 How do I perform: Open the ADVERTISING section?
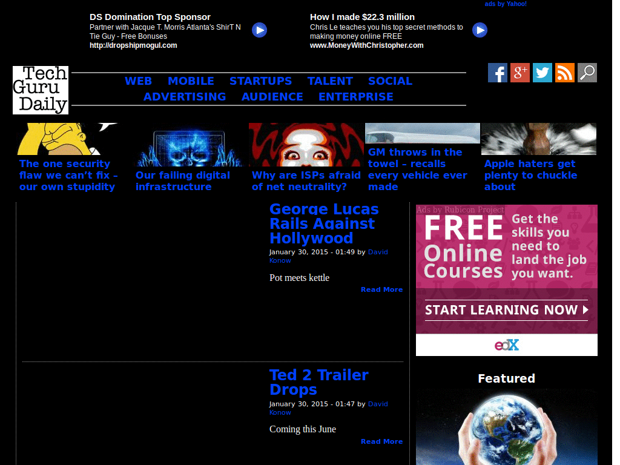185,97
